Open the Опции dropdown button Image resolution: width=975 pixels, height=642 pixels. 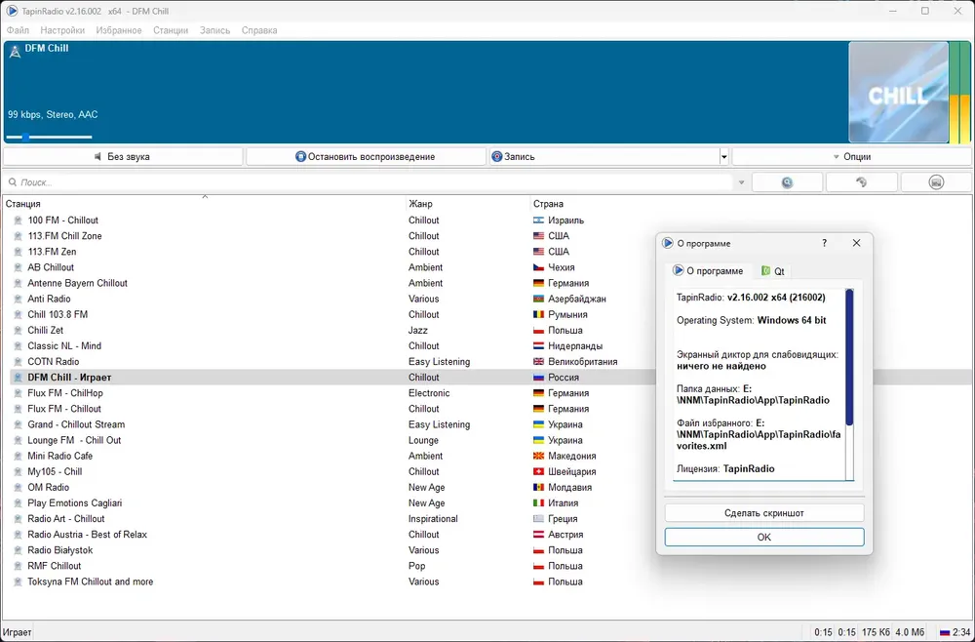852,157
